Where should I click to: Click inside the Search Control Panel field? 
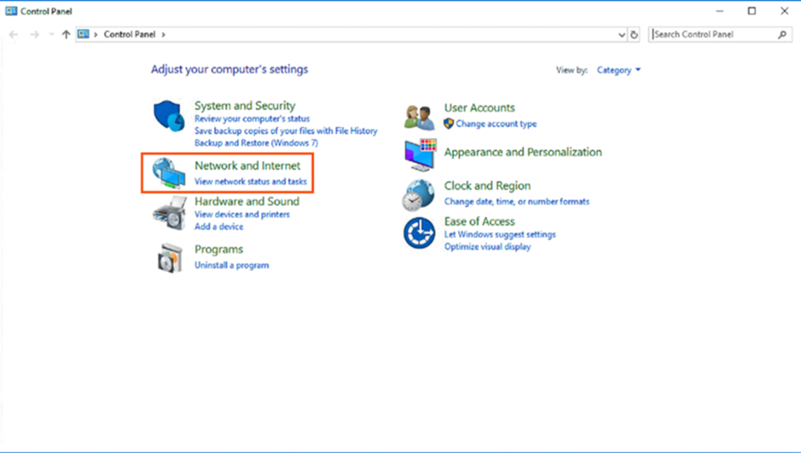pos(713,35)
